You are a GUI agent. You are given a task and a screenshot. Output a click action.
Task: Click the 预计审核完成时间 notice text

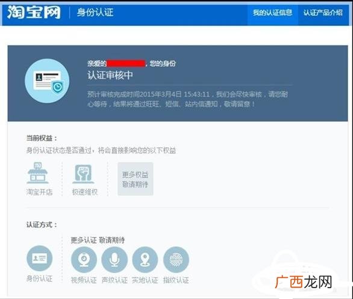187,99
